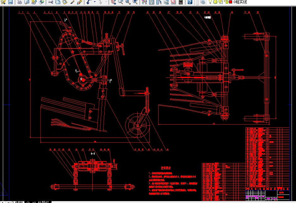This screenshot has width=296, height=203.
Task: Launch QuickCalc calculator icon
Action: point(181,2)
